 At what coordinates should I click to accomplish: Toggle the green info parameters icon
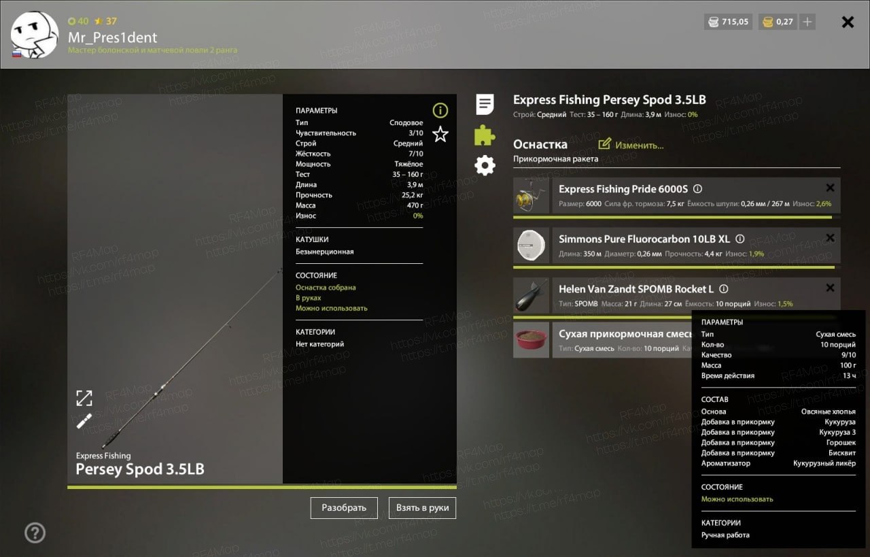click(440, 110)
